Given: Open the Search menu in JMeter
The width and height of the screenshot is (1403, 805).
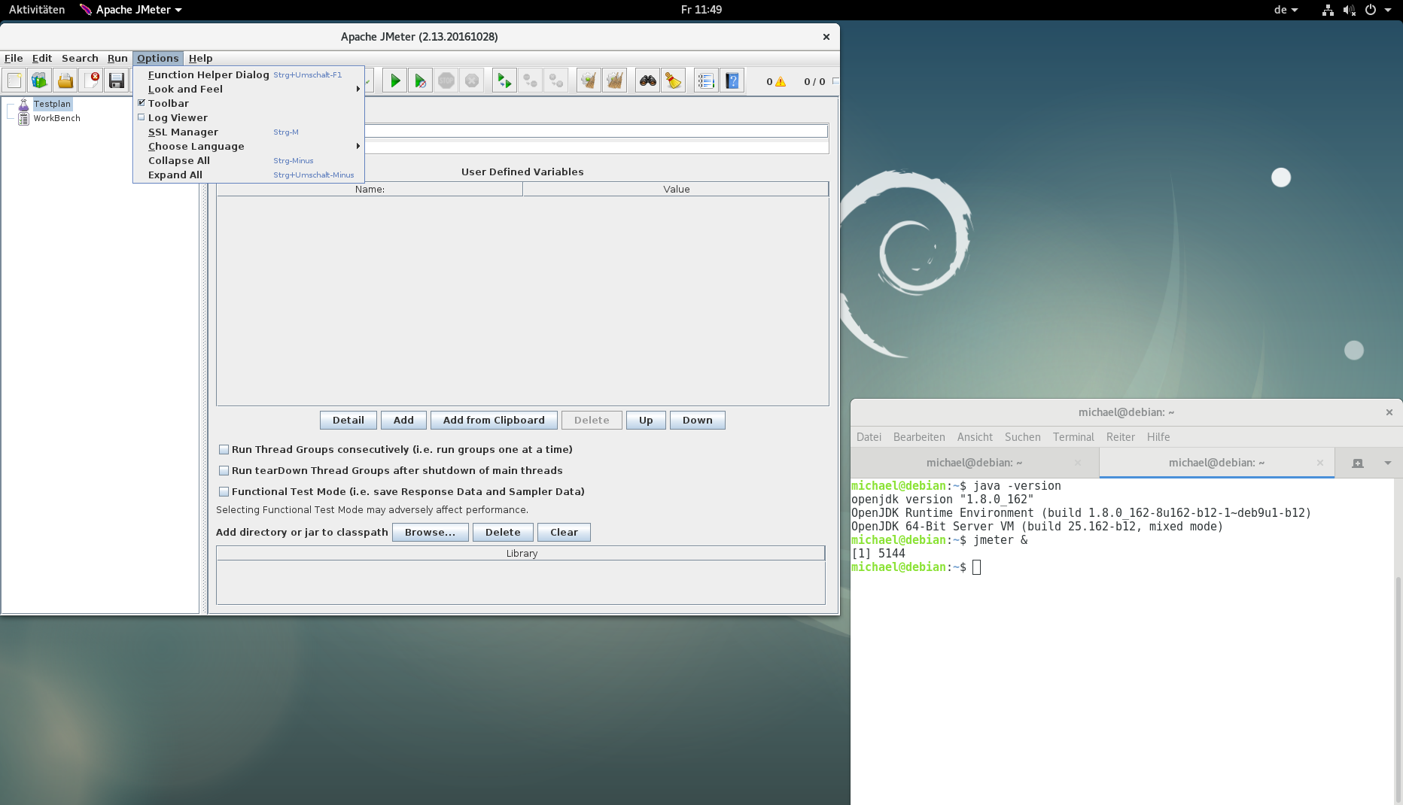Looking at the screenshot, I should (x=80, y=58).
